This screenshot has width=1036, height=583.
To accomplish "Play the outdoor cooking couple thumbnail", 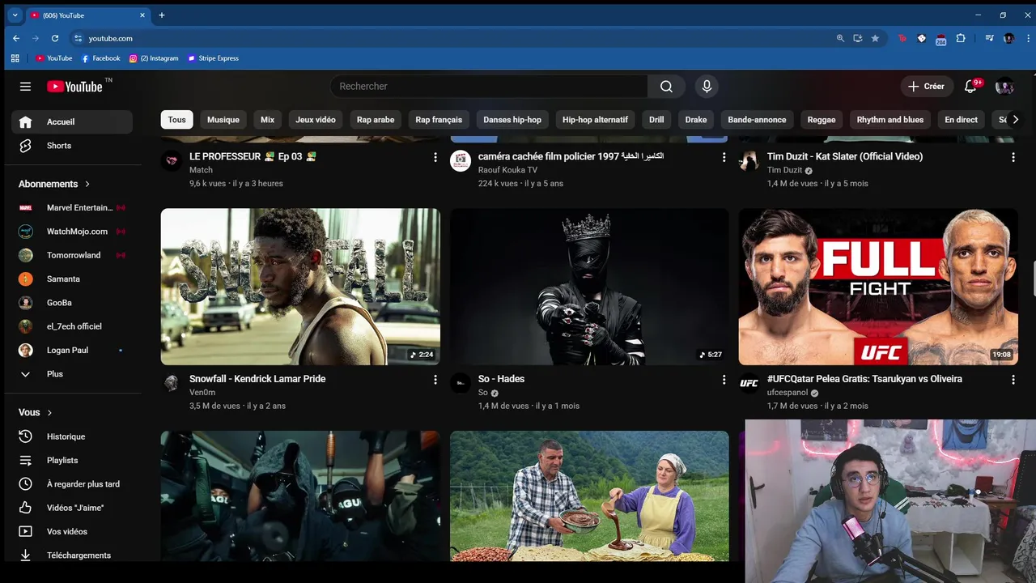I will point(589,496).
